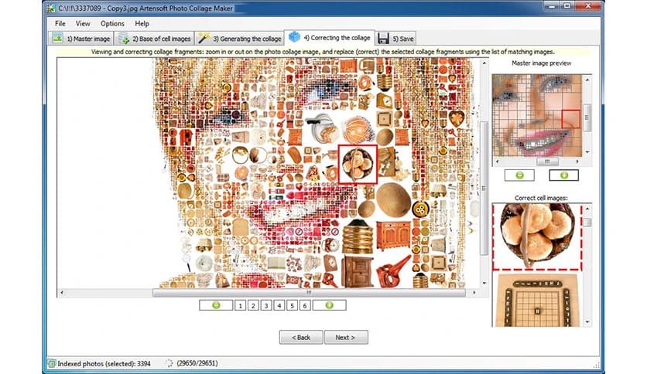The height and width of the screenshot is (374, 647).
Task: Open the Help menu
Action: (x=142, y=23)
